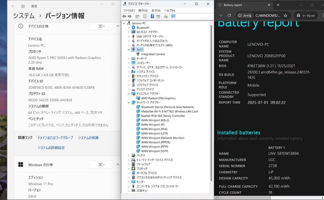Collapse the ネットワーク アダプター category chevron

click(129, 102)
